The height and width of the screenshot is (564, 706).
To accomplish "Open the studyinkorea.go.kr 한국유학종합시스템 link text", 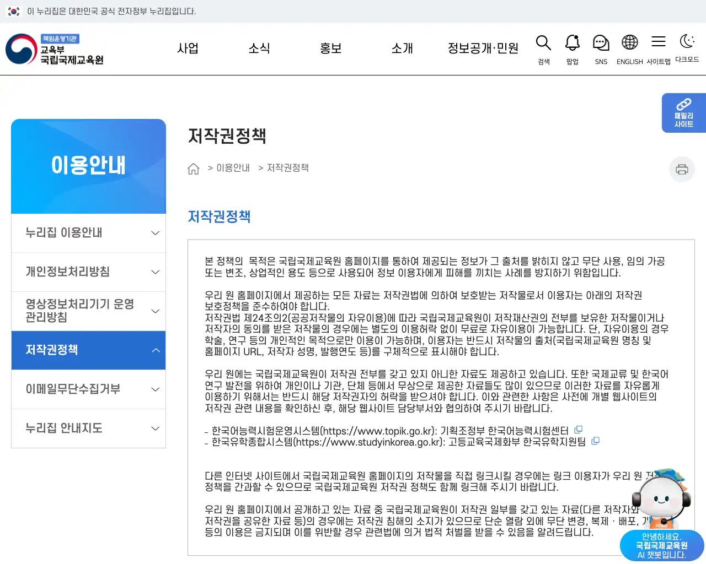I will coord(399,442).
